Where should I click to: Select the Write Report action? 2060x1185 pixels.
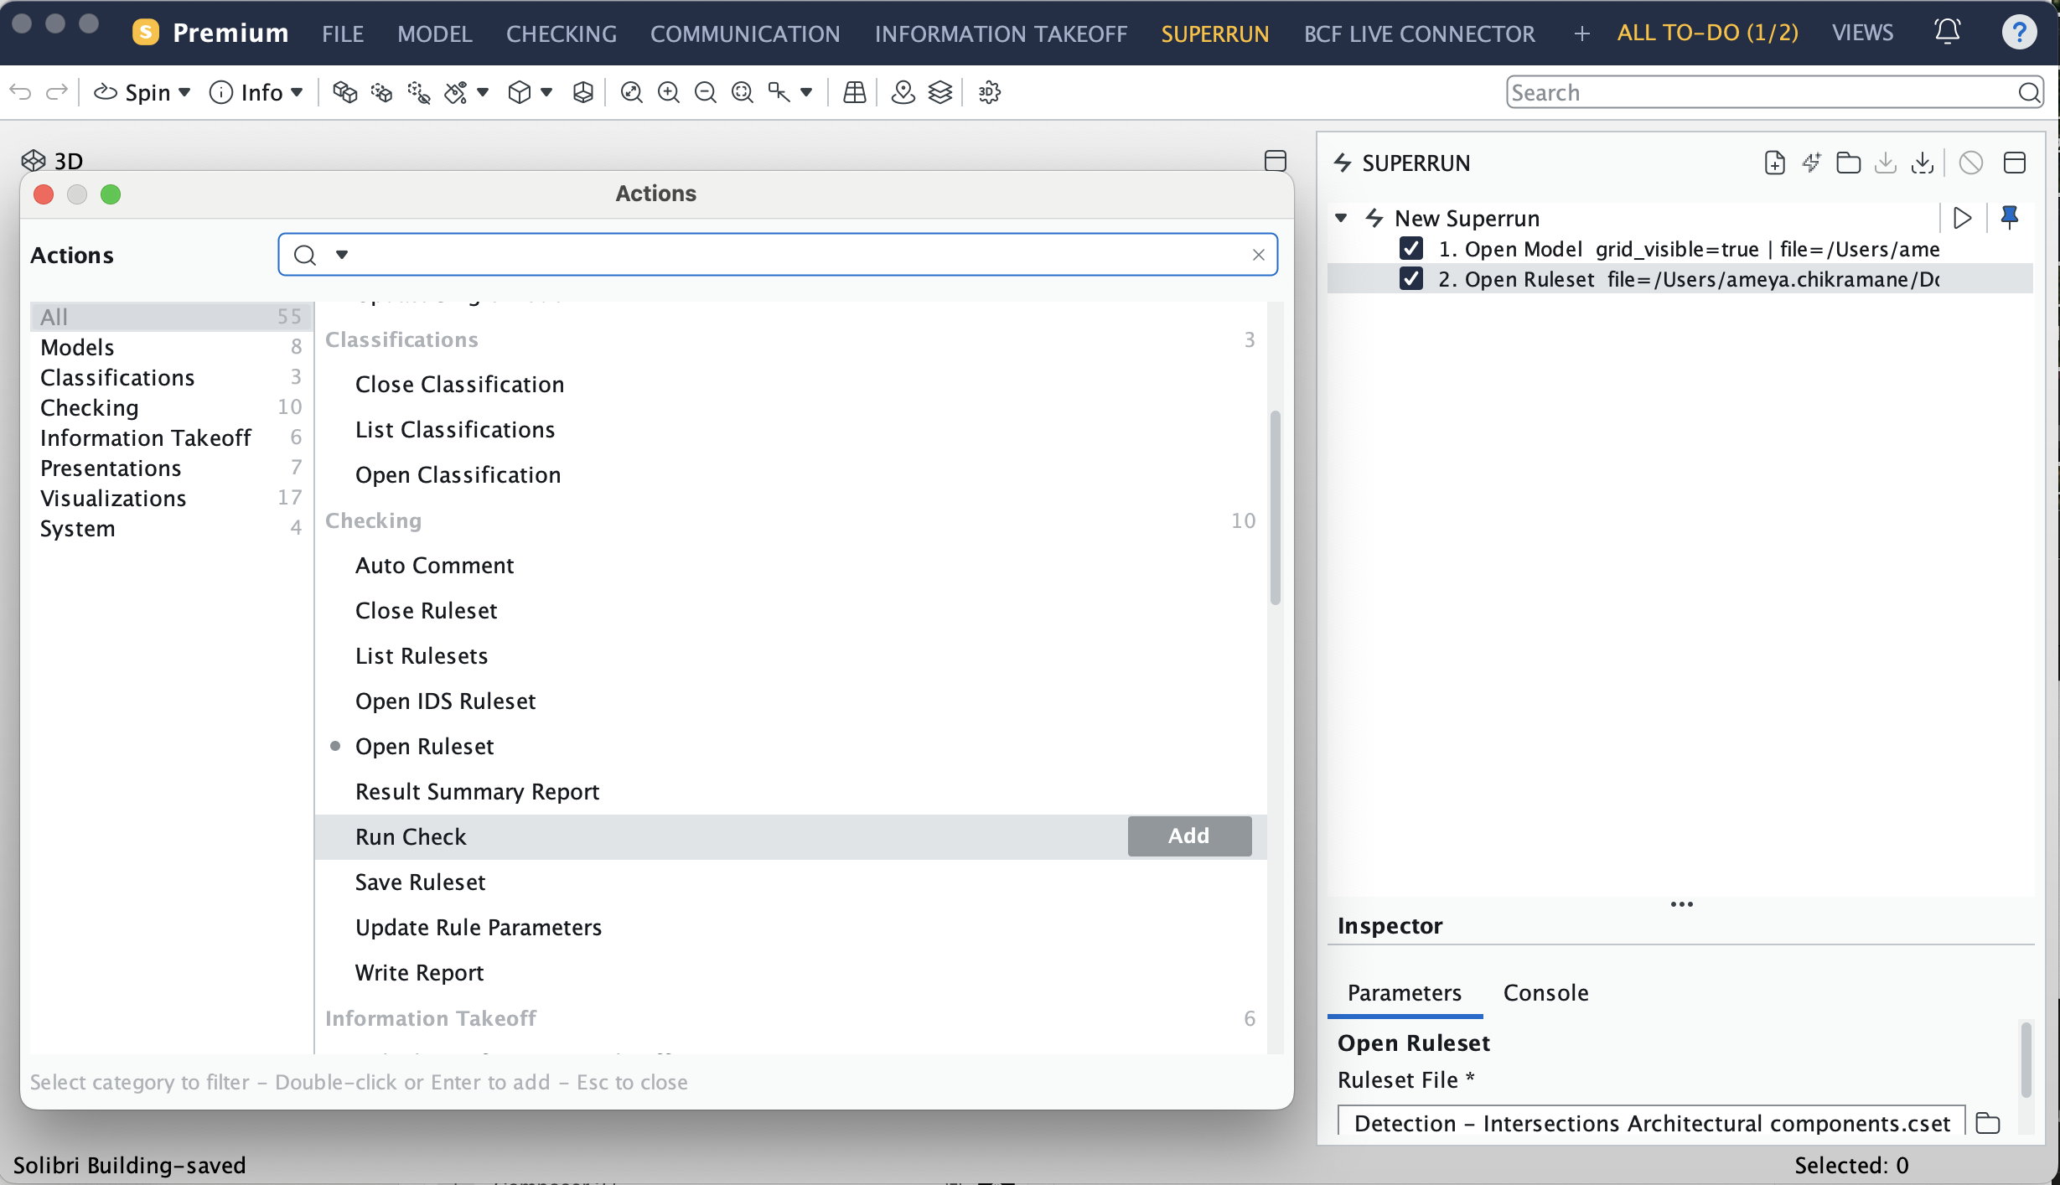pyautogui.click(x=790, y=972)
